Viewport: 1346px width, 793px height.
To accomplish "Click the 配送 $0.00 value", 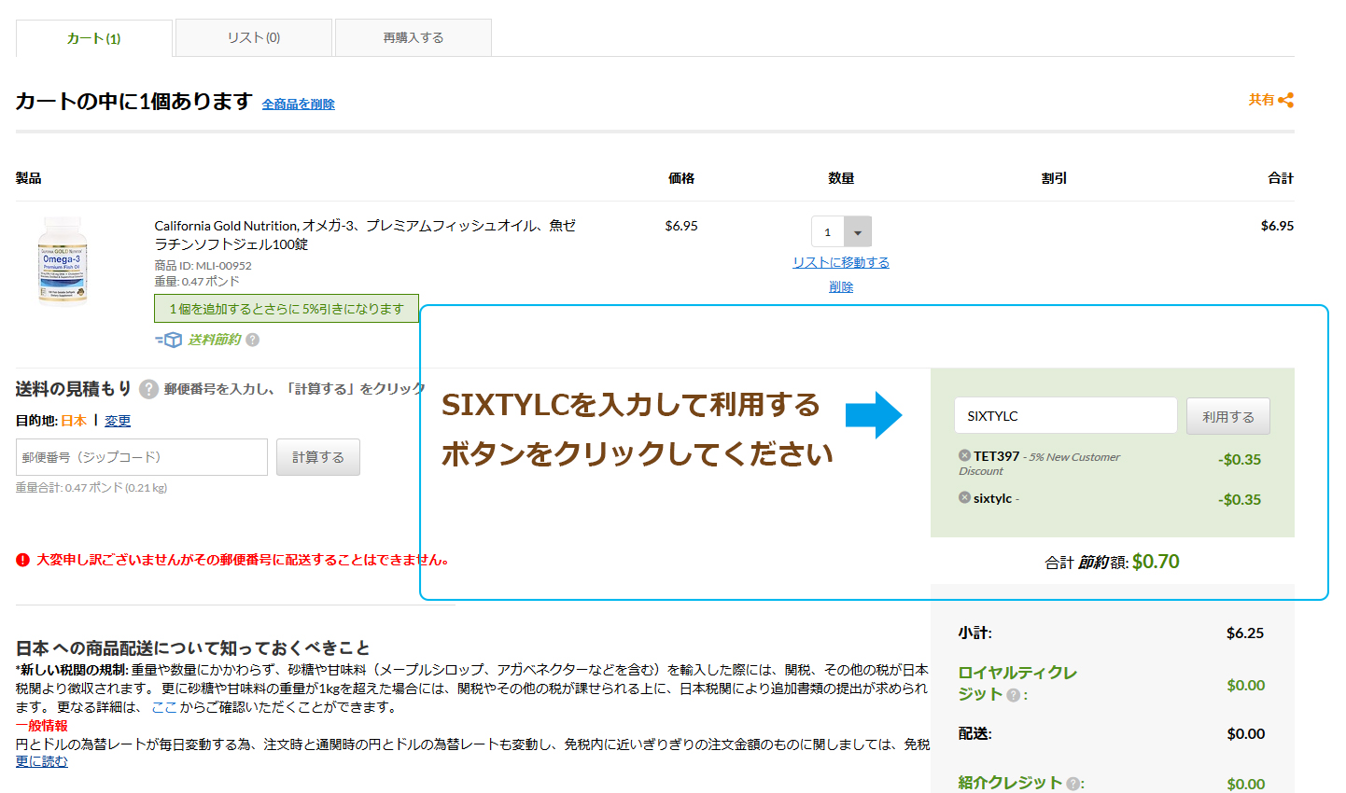I will (x=1245, y=733).
